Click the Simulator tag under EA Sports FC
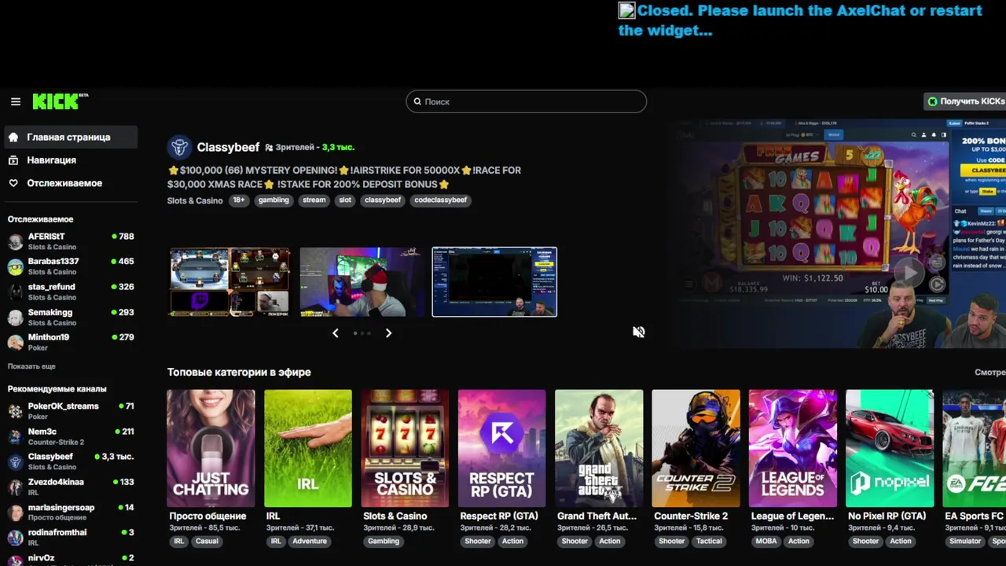 tap(965, 542)
